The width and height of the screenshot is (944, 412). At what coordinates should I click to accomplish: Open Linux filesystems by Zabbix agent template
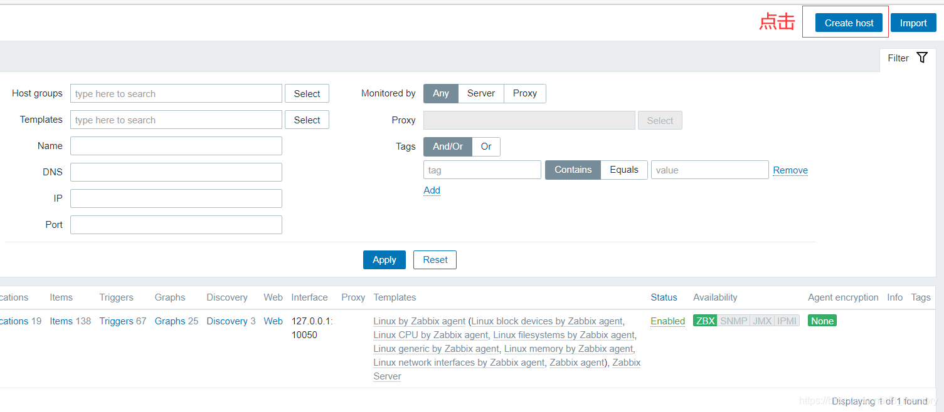(x=564, y=335)
